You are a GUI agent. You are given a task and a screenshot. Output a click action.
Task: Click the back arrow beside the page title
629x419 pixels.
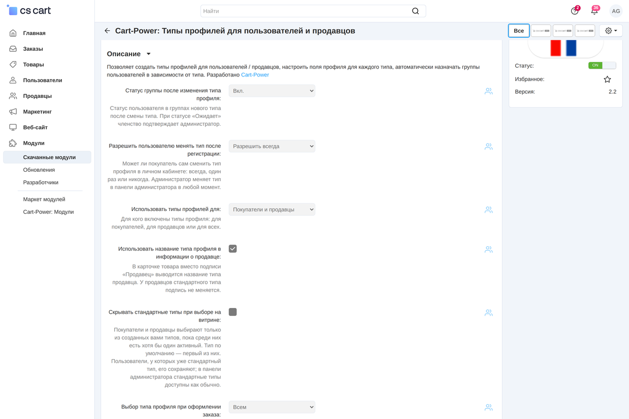tap(107, 31)
